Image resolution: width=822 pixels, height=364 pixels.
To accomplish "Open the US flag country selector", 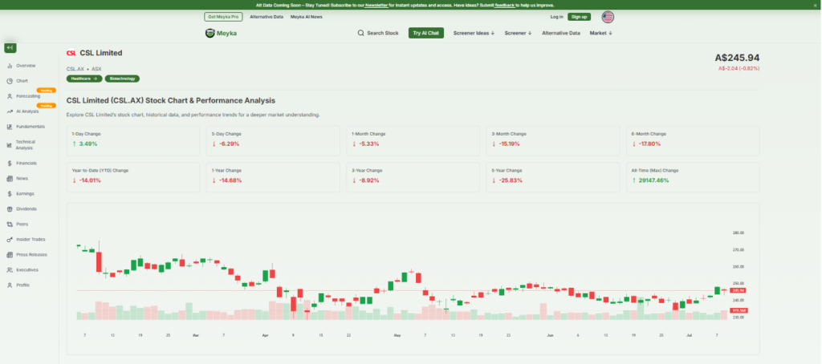I will [x=608, y=17].
